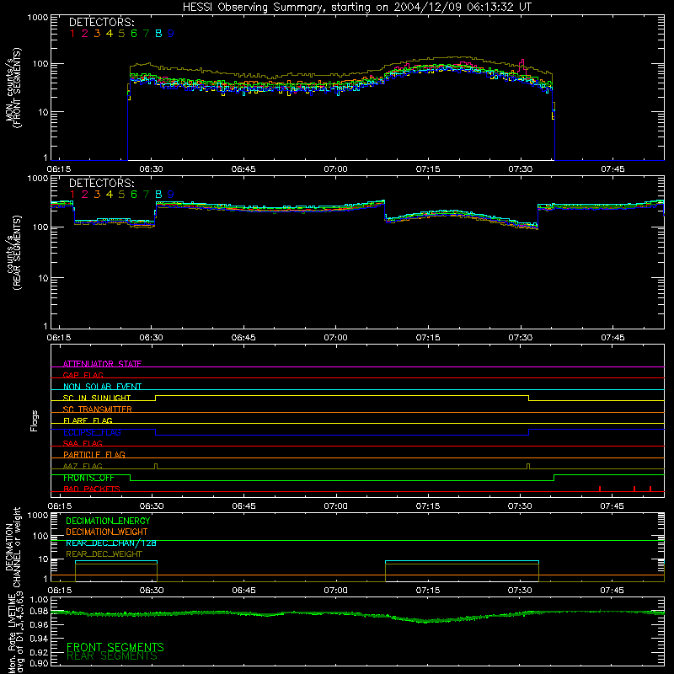The height and width of the screenshot is (674, 674).
Task: Click the FRONTS_OFF flag label
Action: [x=88, y=478]
